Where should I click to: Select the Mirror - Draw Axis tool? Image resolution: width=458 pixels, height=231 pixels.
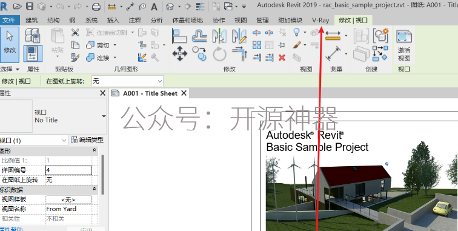coord(239,35)
